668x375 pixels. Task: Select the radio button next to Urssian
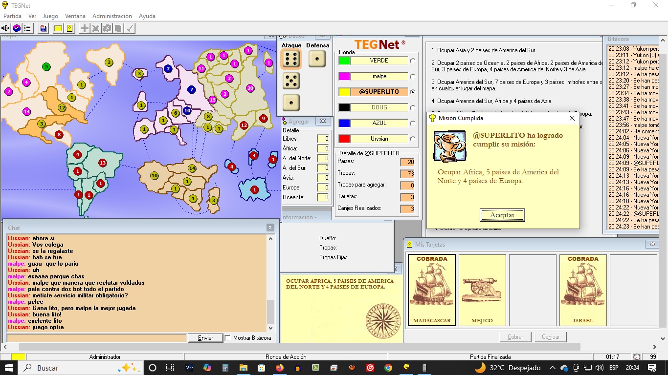(x=413, y=139)
